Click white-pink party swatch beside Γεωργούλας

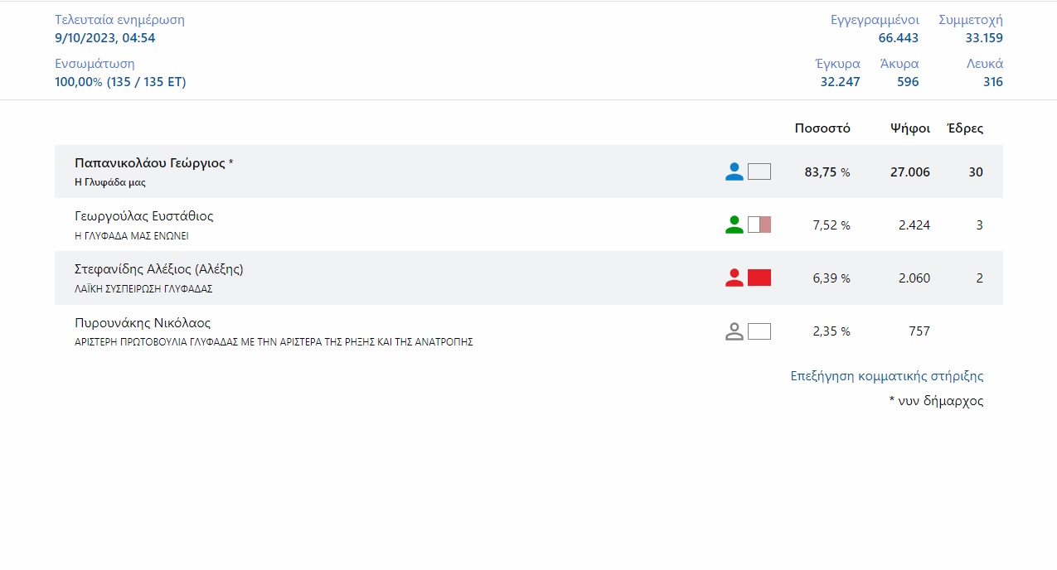[759, 225]
